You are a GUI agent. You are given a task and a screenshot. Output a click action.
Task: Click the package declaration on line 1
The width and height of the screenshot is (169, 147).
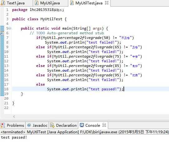38,10
